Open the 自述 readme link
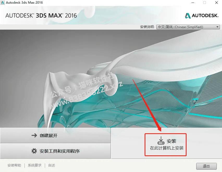222x172 pixels. 52,165
